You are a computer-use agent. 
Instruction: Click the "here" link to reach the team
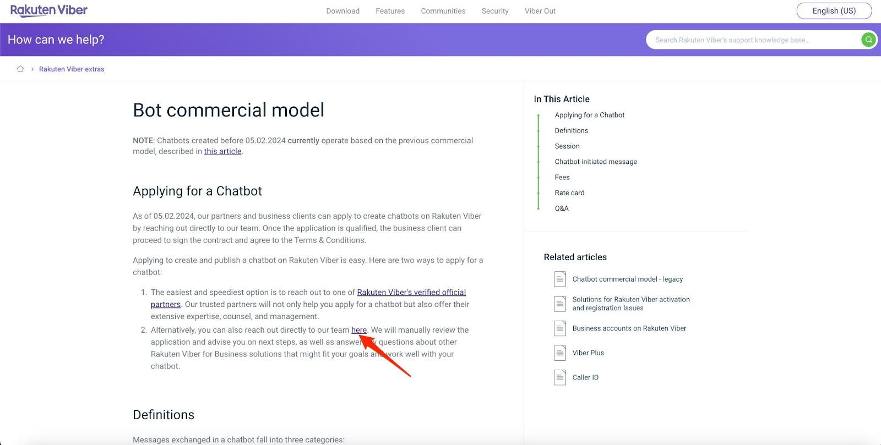coord(359,330)
